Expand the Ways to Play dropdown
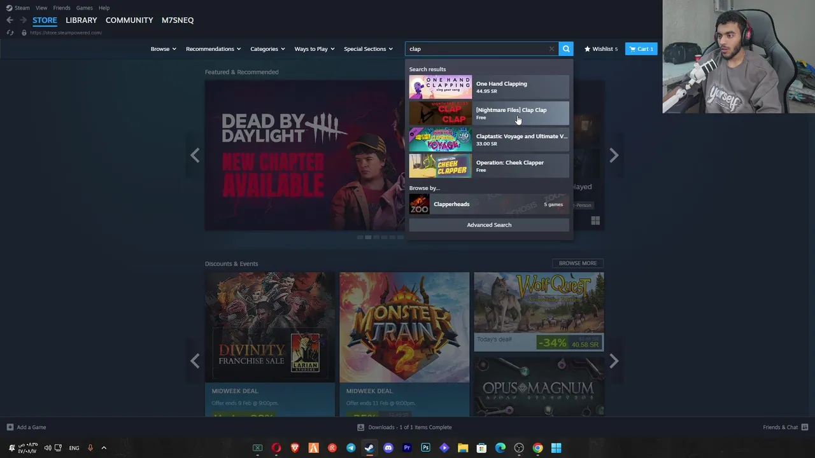Viewport: 815px width, 458px height. [315, 49]
